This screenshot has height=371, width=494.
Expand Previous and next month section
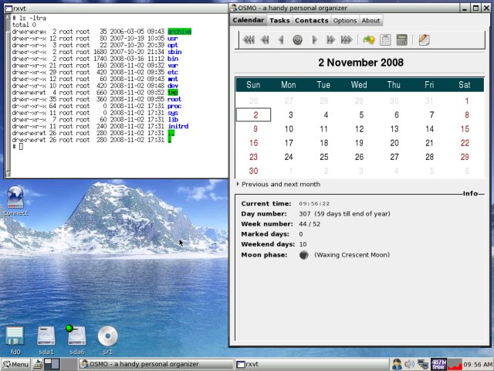pyautogui.click(x=278, y=185)
